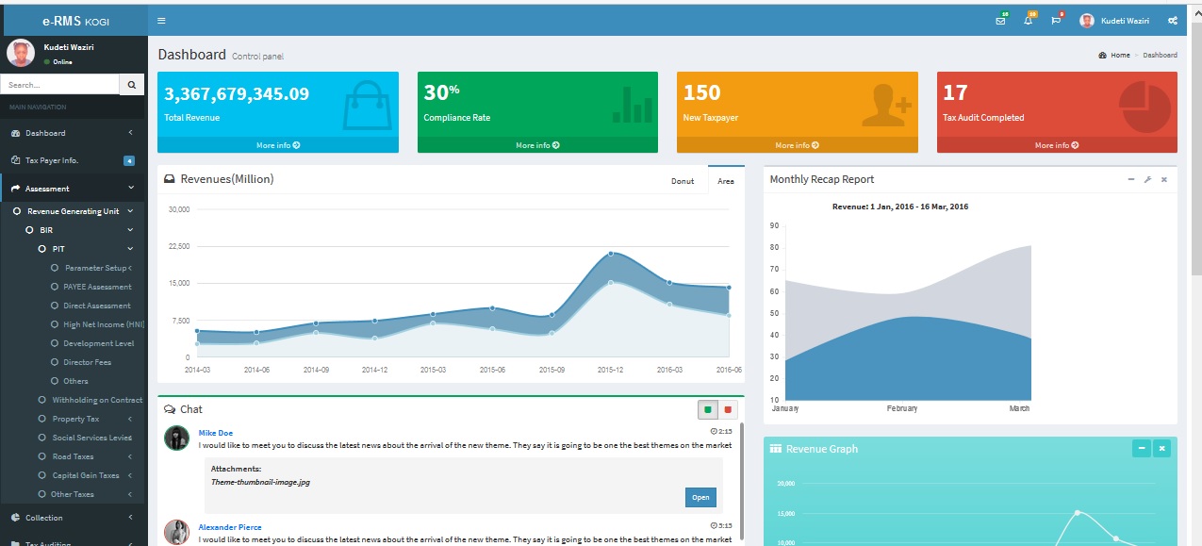Open the notifications bell icon
Screen dimensions: 1202x546
click(1028, 21)
